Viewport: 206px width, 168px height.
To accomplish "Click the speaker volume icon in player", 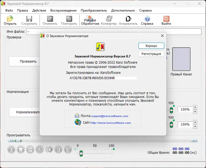I will (x=49, y=149).
